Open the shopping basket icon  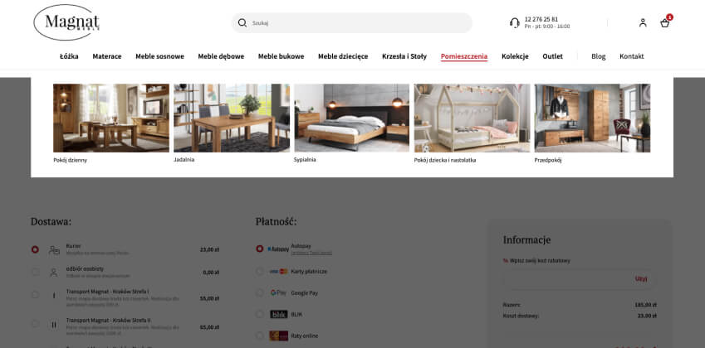[664, 23]
